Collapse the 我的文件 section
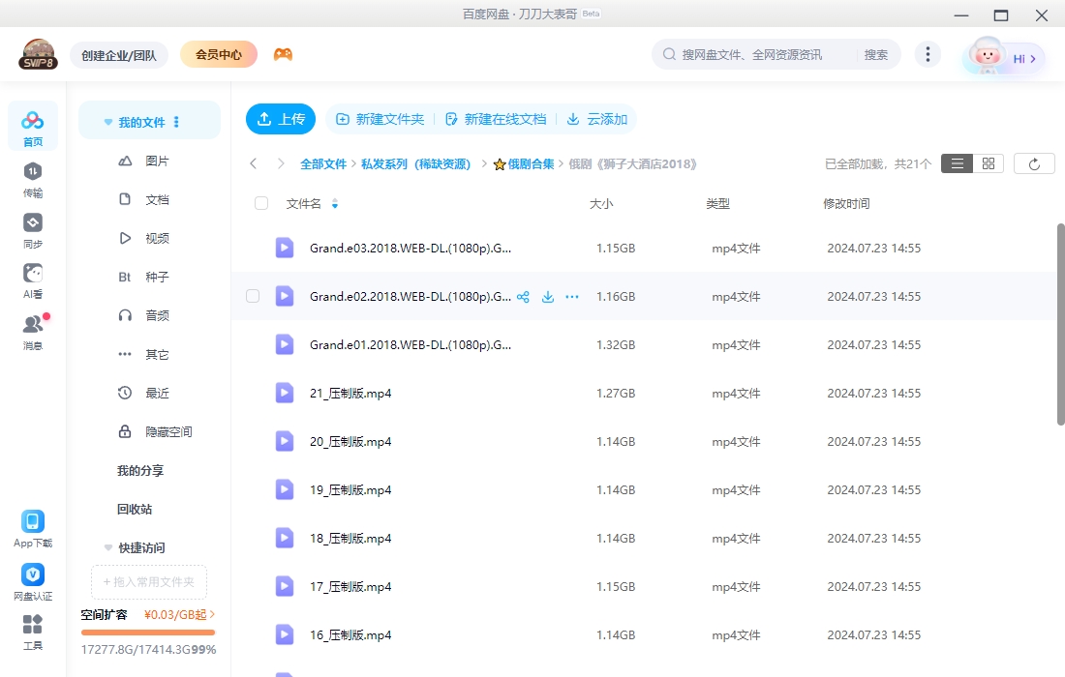This screenshot has width=1065, height=677. coord(107,120)
